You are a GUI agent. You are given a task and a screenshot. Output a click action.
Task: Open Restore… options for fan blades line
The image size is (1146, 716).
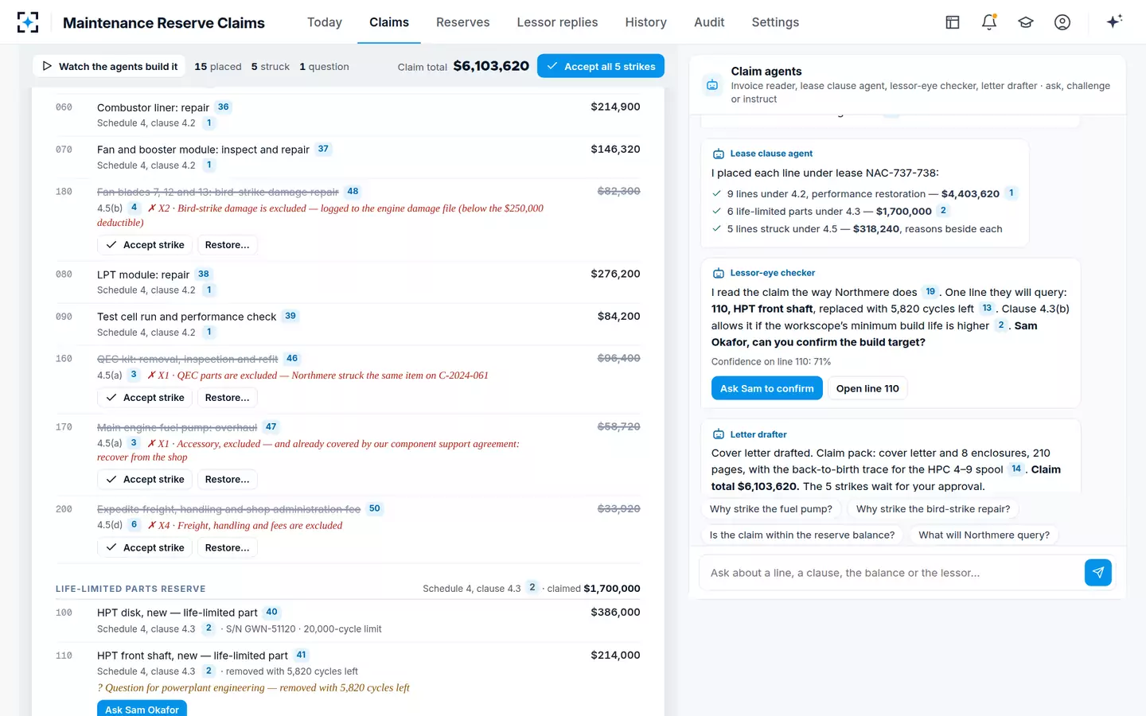227,245
